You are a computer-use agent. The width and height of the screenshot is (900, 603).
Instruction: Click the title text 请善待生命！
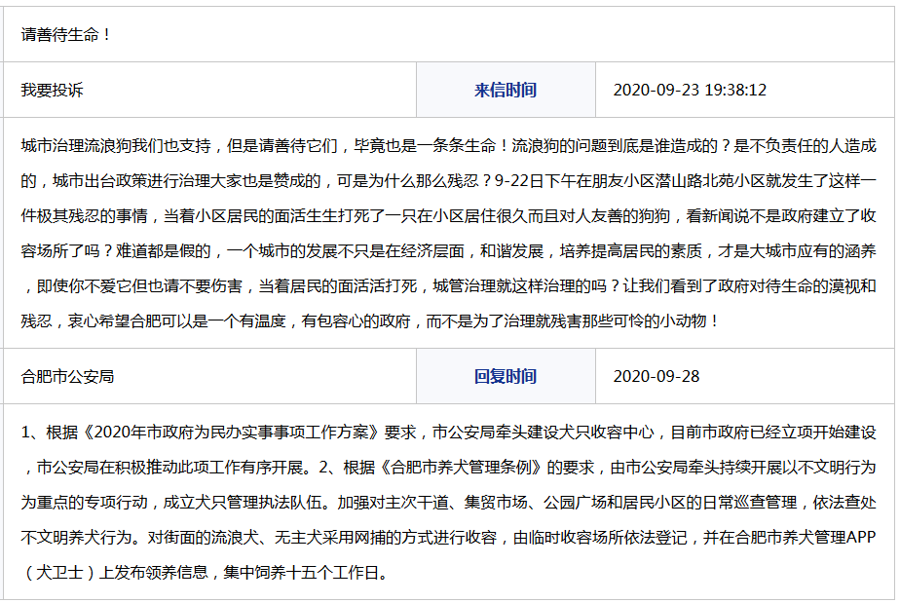click(x=66, y=34)
